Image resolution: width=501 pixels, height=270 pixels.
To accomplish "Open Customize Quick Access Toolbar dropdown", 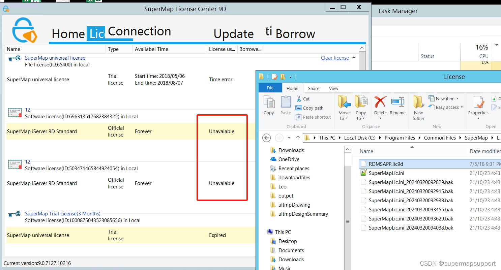I will [x=290, y=77].
